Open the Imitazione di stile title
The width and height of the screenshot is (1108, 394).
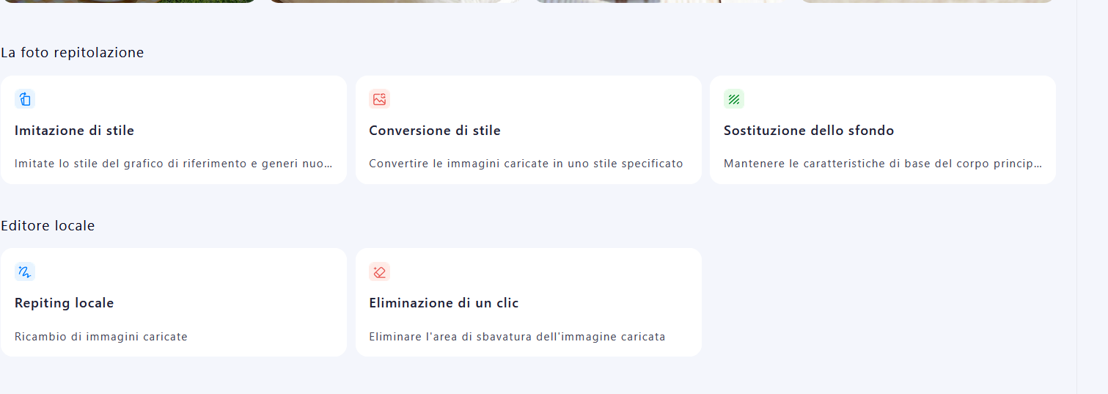[74, 131]
